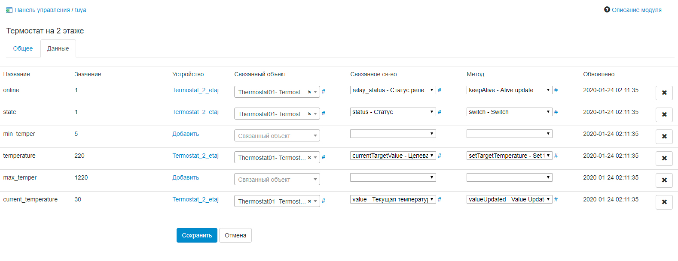Click # next to the status property dropdown
The height and width of the screenshot is (261, 678).
(x=440, y=112)
